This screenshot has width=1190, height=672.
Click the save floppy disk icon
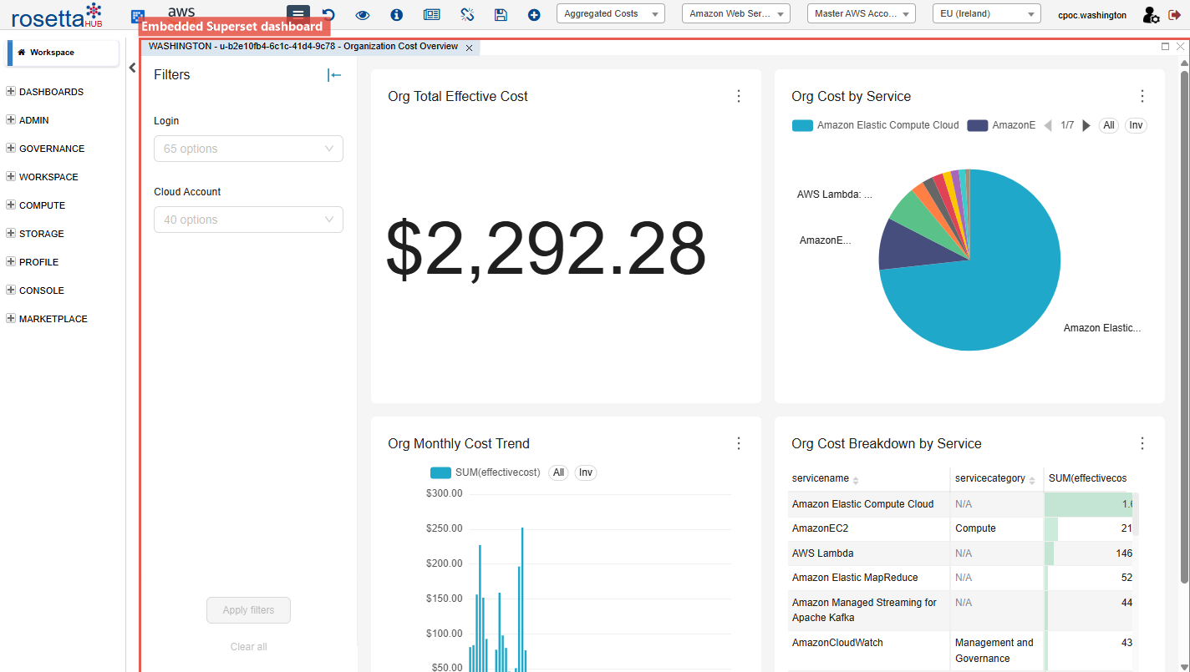(x=500, y=14)
